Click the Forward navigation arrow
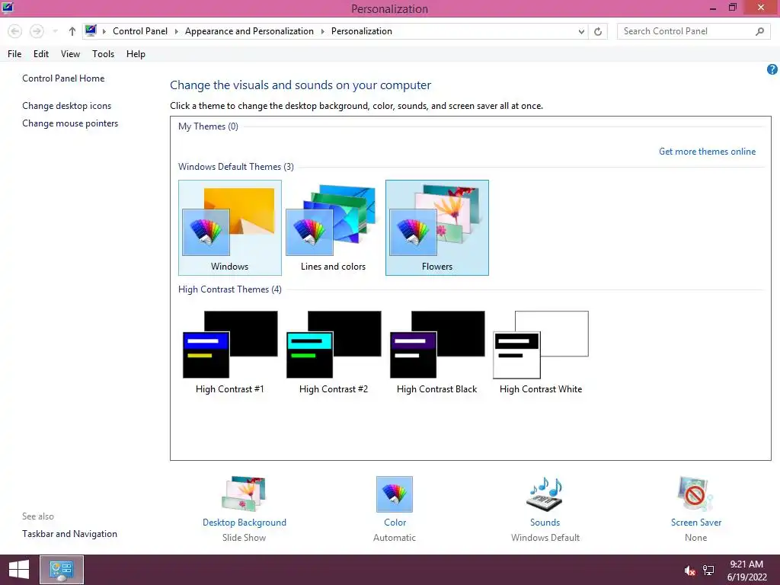 point(37,31)
